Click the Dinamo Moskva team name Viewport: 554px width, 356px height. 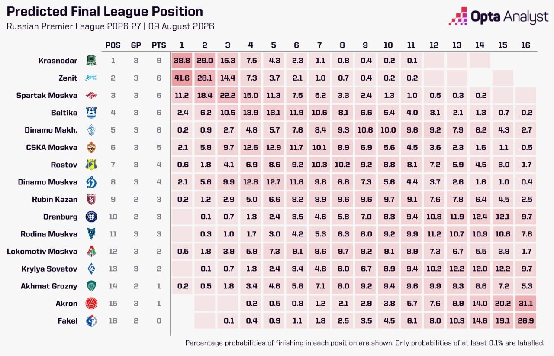[x=48, y=182]
